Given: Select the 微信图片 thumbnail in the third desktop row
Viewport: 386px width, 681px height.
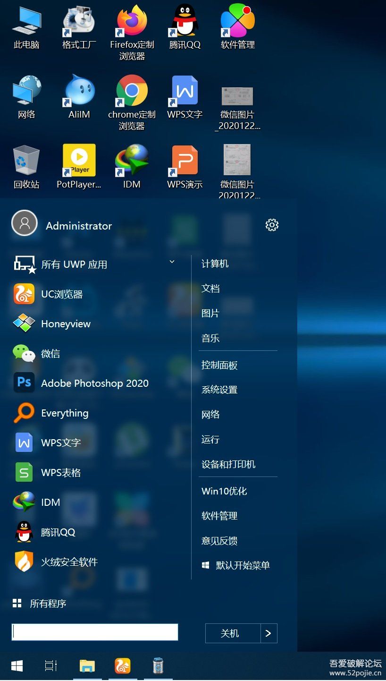Looking at the screenshot, I should pyautogui.click(x=237, y=160).
